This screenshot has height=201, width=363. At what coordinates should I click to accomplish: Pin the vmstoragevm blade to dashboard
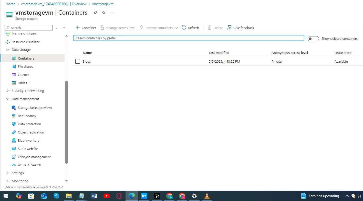pyautogui.click(x=95, y=13)
